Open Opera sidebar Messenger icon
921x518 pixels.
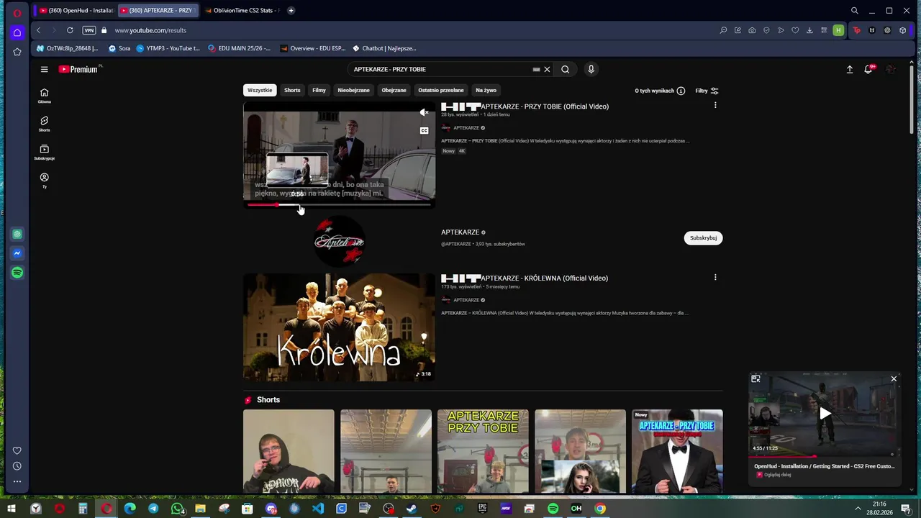coord(17,253)
